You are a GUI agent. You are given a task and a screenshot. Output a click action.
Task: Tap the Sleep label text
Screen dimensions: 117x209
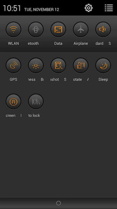tap(103, 80)
